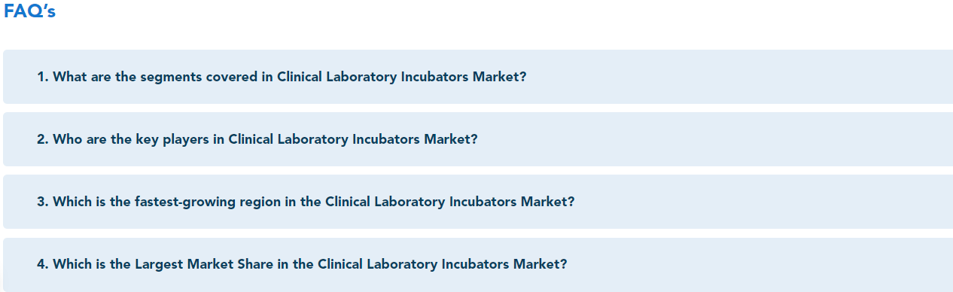Viewport: 953px width, 292px height.
Task: Click the FAQ's section heading
Action: [x=29, y=12]
